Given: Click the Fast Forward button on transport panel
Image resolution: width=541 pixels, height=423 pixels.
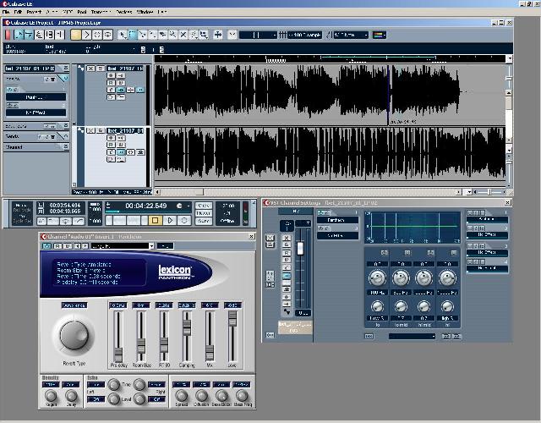Looking at the screenshot, I should coord(134,220).
